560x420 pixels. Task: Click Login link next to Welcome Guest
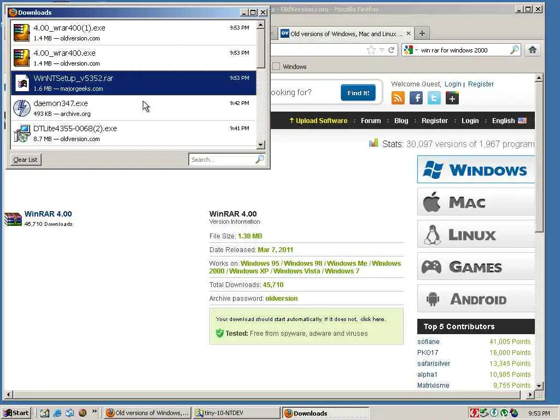pyautogui.click(x=453, y=84)
